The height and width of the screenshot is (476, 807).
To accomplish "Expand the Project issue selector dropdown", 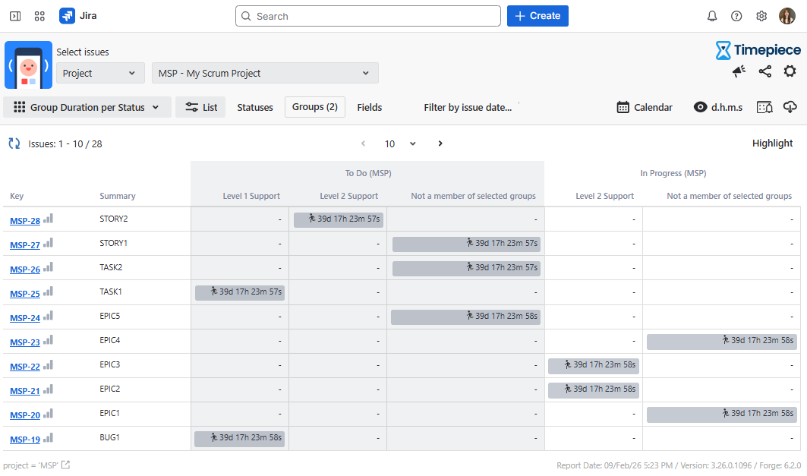I will [x=99, y=73].
